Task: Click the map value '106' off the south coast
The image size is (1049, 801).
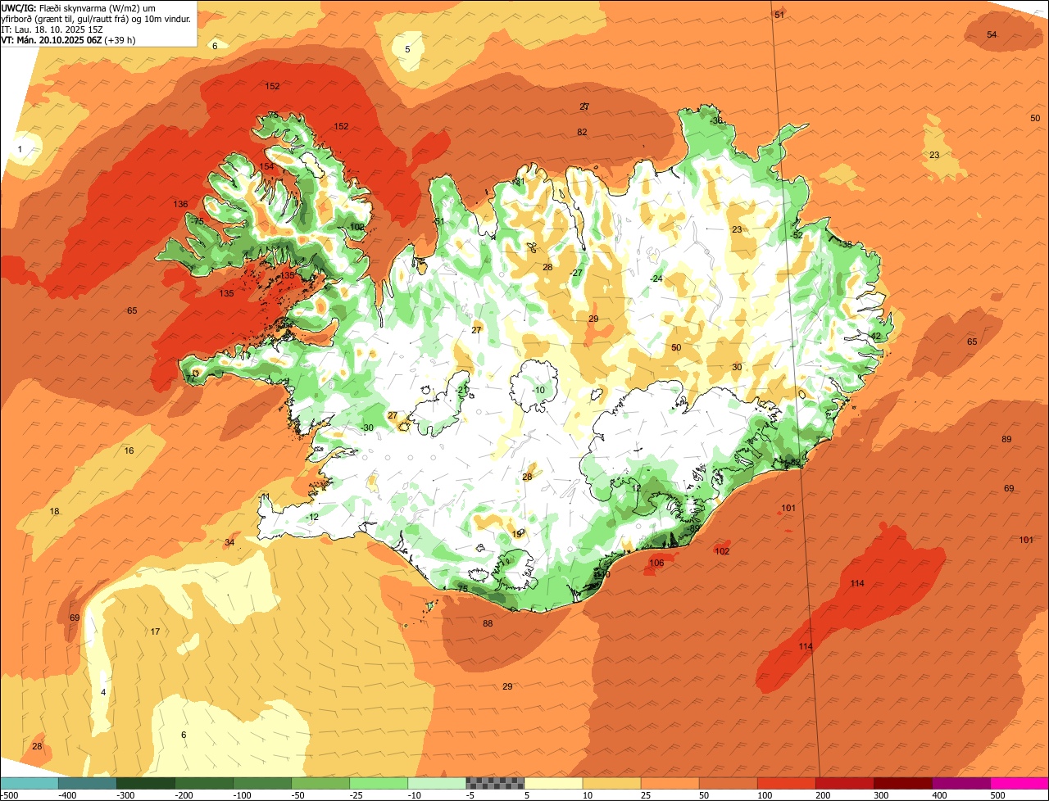Action: [x=656, y=563]
